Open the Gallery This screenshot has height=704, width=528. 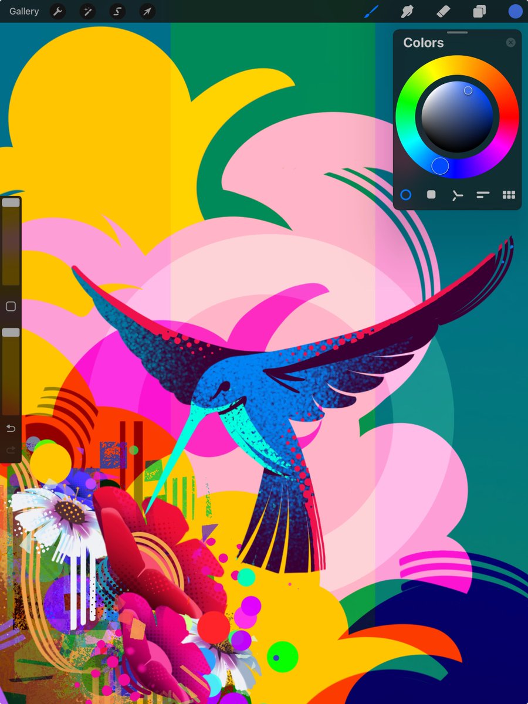[24, 11]
